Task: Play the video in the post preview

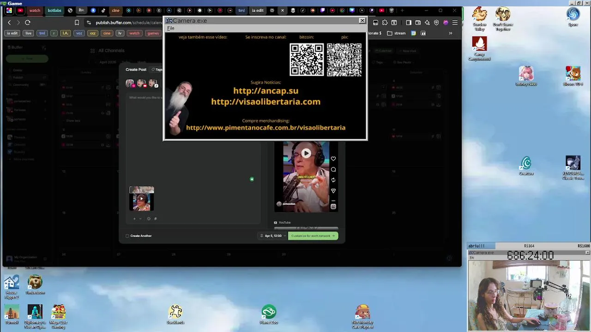Action: pos(306,153)
